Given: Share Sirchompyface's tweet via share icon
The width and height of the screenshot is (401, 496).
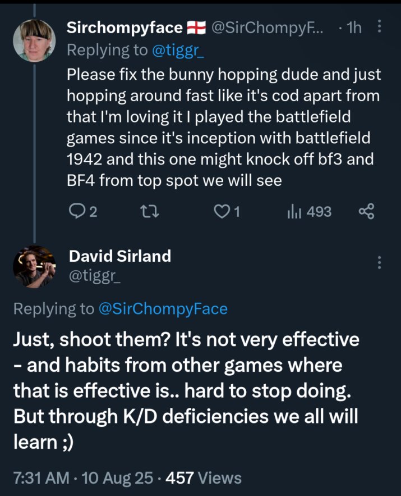Looking at the screenshot, I should point(367,211).
